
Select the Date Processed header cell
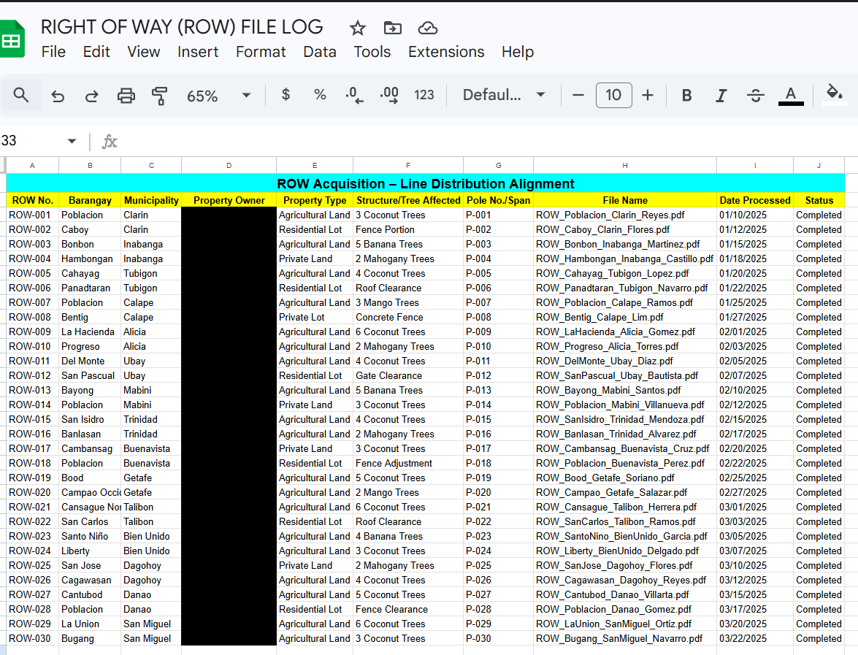tap(755, 200)
